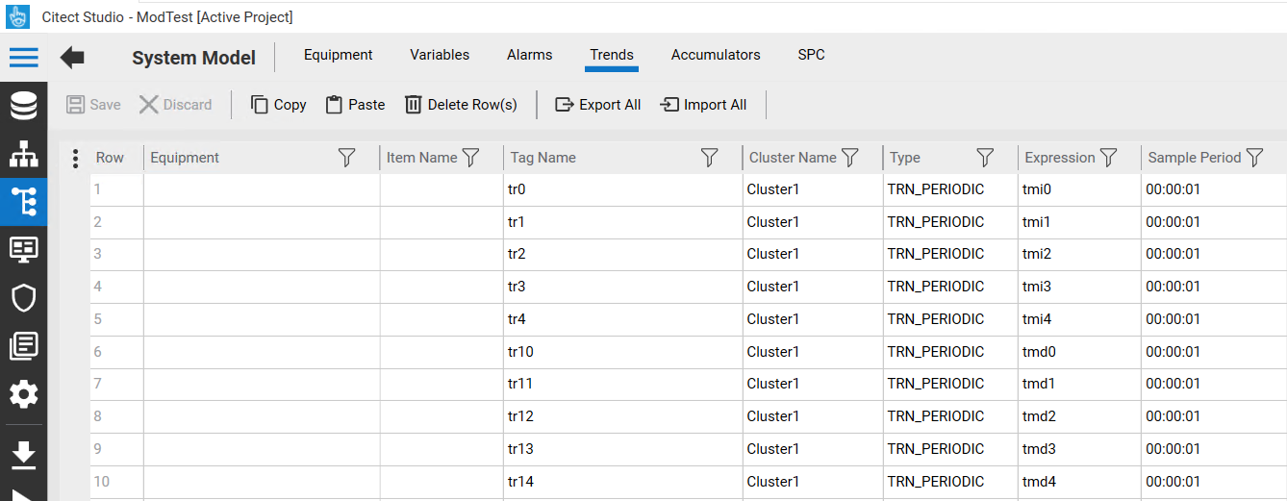Open the Setup gear activity
This screenshot has height=501, width=1287.
(x=24, y=394)
